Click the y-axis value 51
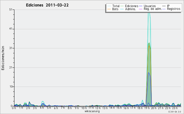 pos(11,10)
